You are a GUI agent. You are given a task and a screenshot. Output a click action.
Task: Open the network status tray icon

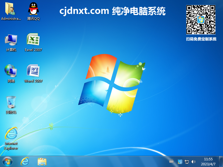[x=186, y=162]
